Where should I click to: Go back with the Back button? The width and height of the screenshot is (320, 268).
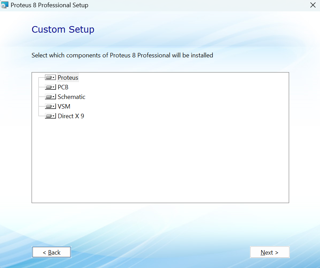point(52,252)
